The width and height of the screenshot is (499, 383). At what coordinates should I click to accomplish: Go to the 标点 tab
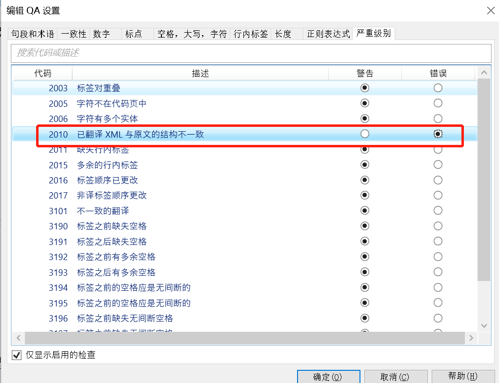pyautogui.click(x=138, y=34)
